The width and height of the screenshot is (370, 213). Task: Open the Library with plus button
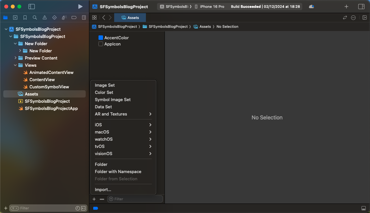pos(346,7)
